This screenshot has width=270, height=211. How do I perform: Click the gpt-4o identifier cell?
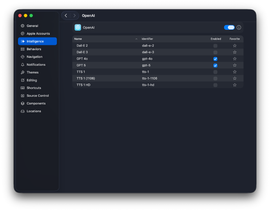tap(147, 59)
